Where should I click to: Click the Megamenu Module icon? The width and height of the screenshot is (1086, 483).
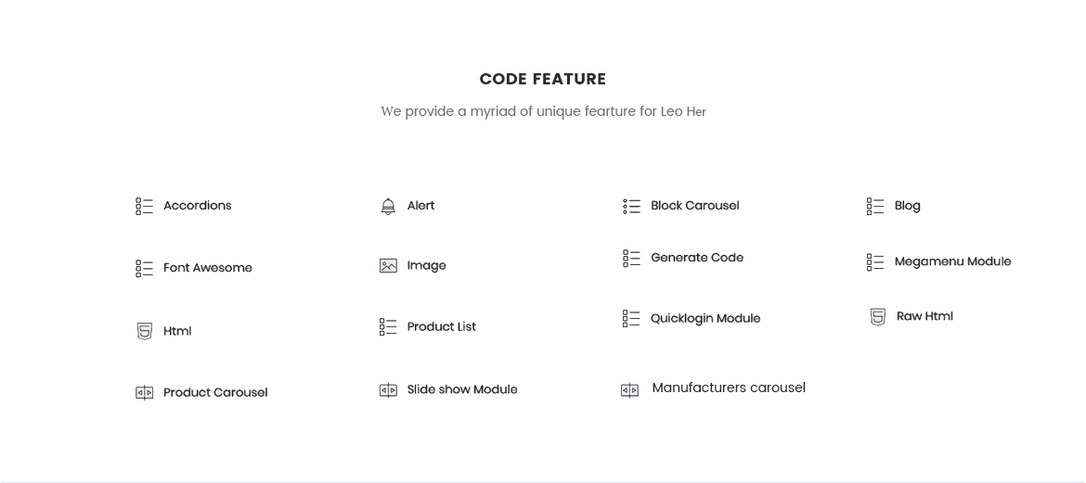pos(875,261)
